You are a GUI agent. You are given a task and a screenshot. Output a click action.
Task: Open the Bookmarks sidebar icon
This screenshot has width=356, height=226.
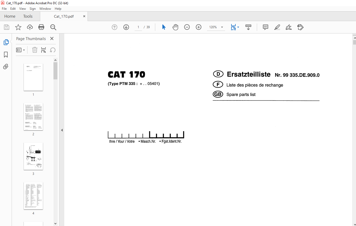pyautogui.click(x=6, y=55)
